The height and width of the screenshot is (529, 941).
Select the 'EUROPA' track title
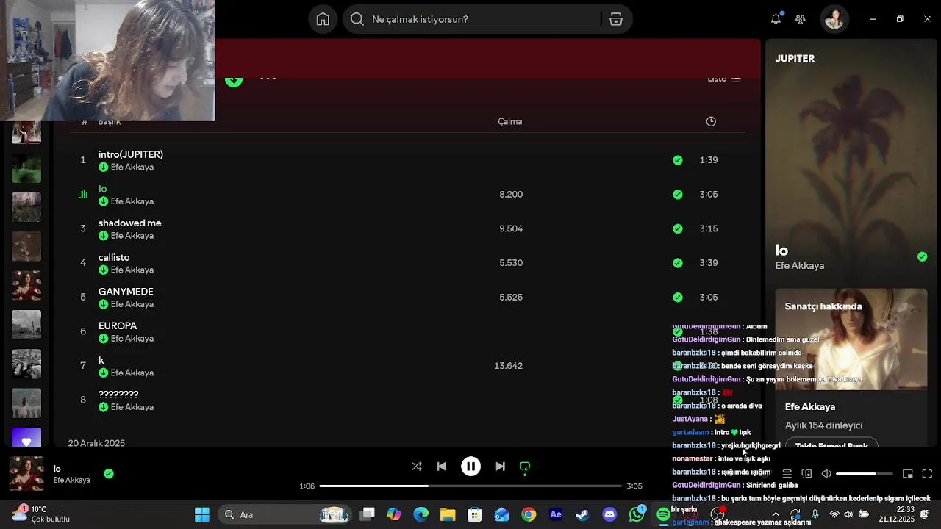point(118,325)
